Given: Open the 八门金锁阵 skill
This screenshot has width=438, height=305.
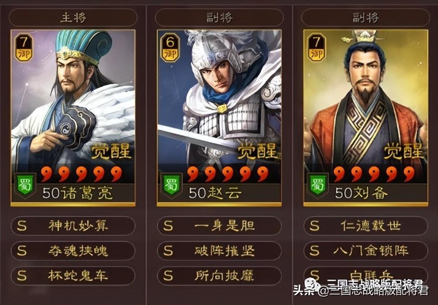Looking at the screenshot, I should [365, 251].
